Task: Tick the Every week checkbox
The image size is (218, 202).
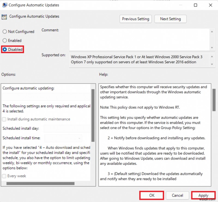Action: (x=4, y=176)
